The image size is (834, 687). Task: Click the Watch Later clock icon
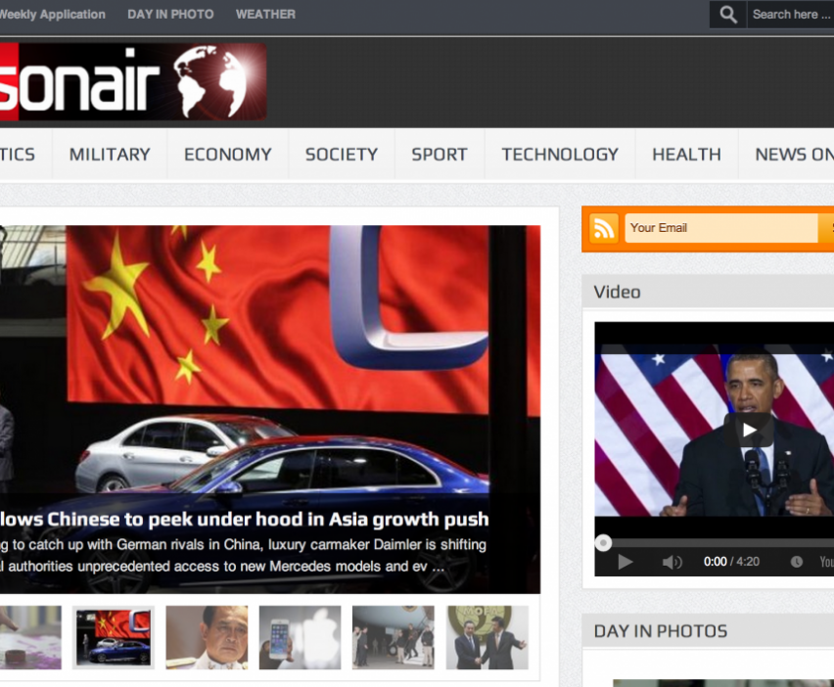797,562
